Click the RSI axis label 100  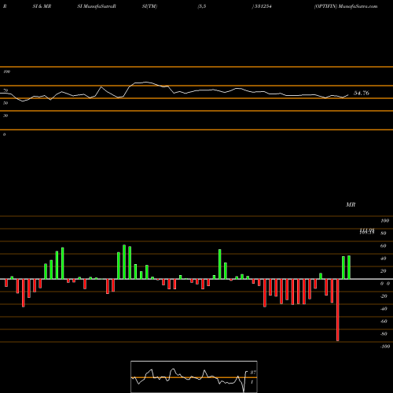click(6, 72)
